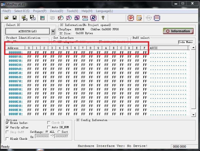
Task: Click the ASCII column header
Action: 169,48
